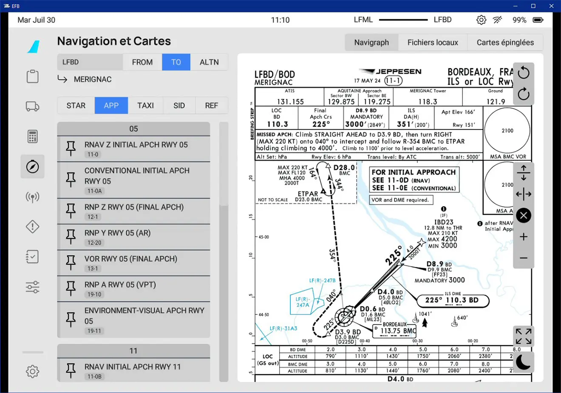Image resolution: width=561 pixels, height=393 pixels.
Task: Click the 11:10 clock in status bar
Action: (x=280, y=20)
